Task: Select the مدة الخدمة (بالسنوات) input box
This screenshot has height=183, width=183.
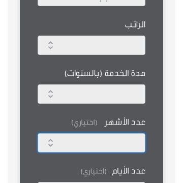Action: [91, 94]
